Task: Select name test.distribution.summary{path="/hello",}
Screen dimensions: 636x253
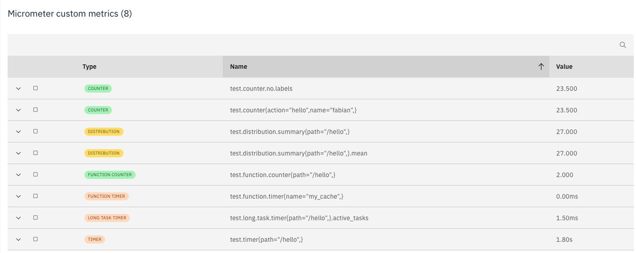Action: (x=290, y=132)
